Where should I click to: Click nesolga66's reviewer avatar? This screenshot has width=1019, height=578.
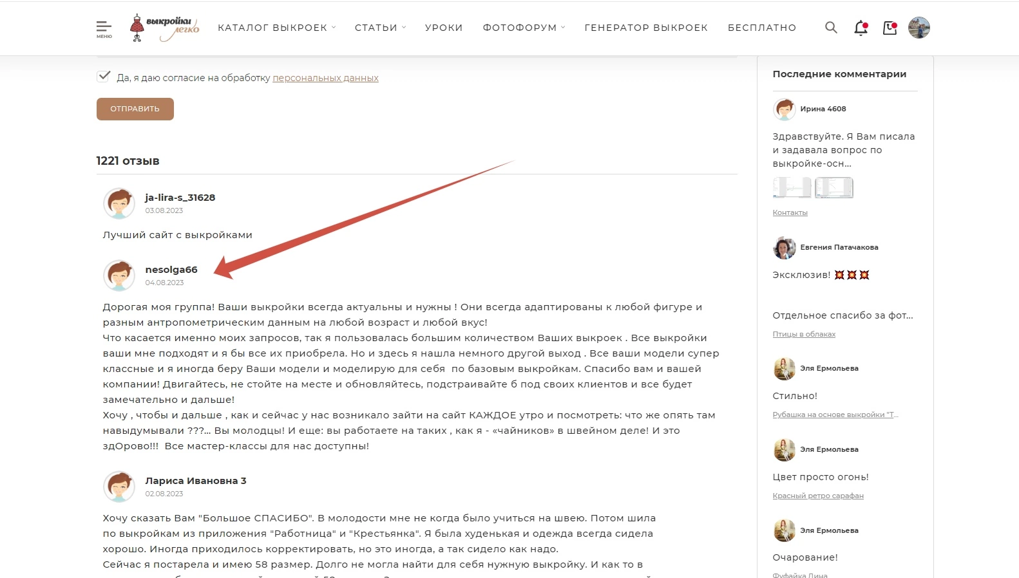point(119,275)
